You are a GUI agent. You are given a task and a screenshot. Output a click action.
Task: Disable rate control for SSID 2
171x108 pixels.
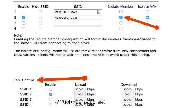tap(51, 94)
